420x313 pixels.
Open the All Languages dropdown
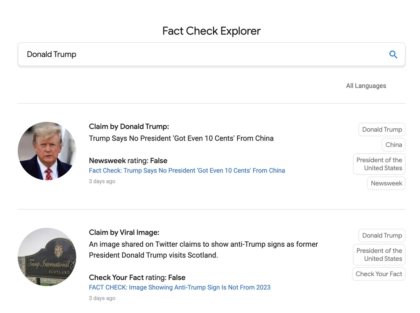366,86
